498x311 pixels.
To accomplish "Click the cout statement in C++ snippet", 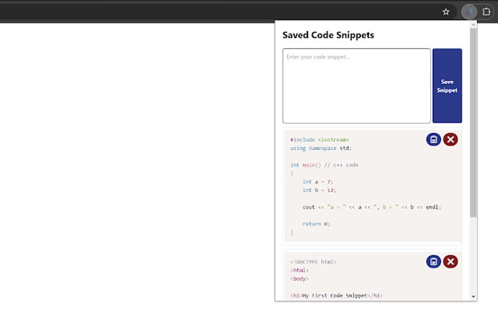I will click(x=371, y=207).
